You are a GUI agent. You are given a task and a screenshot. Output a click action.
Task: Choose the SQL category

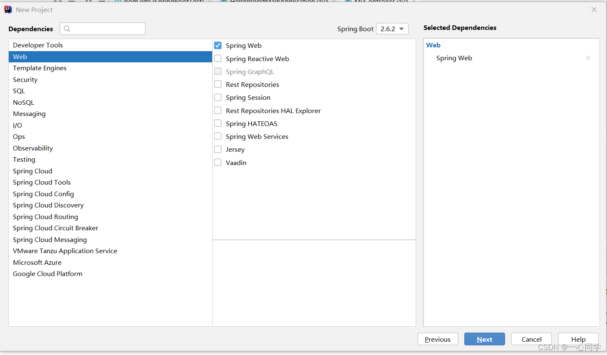(110, 91)
